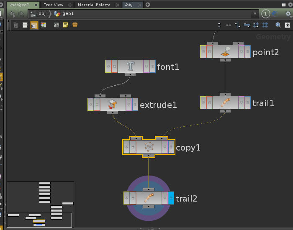Click the font1 node icon
Image resolution: width=293 pixels, height=230 pixels.
pyautogui.click(x=130, y=66)
